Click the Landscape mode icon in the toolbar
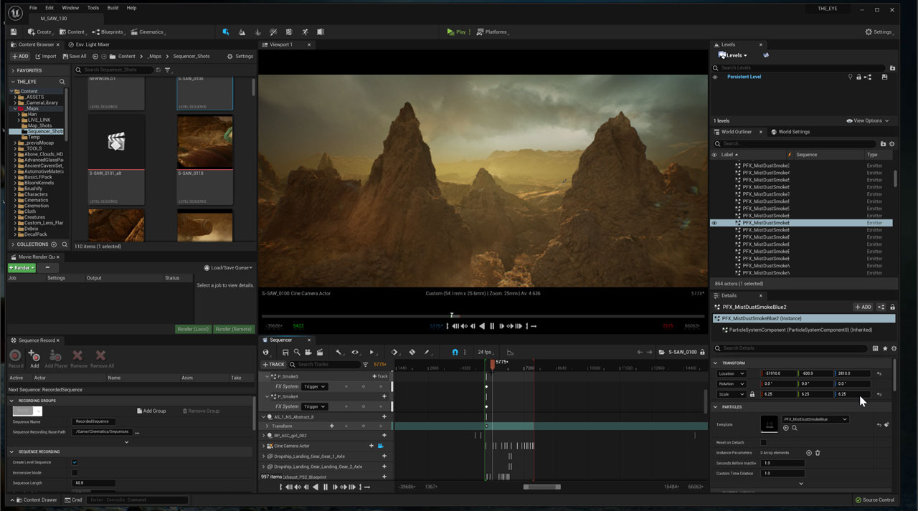This screenshot has width=918, height=511. pyautogui.click(x=242, y=32)
